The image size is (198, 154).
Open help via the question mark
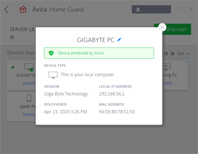[178, 10]
